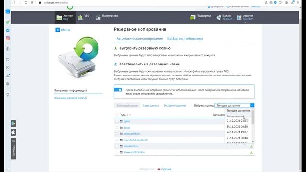Click the Выгрузить резервную копию icon
The height and width of the screenshot is (172, 306).
pos(115,48)
